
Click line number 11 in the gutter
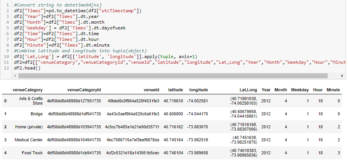pyautogui.click(x=7, y=62)
